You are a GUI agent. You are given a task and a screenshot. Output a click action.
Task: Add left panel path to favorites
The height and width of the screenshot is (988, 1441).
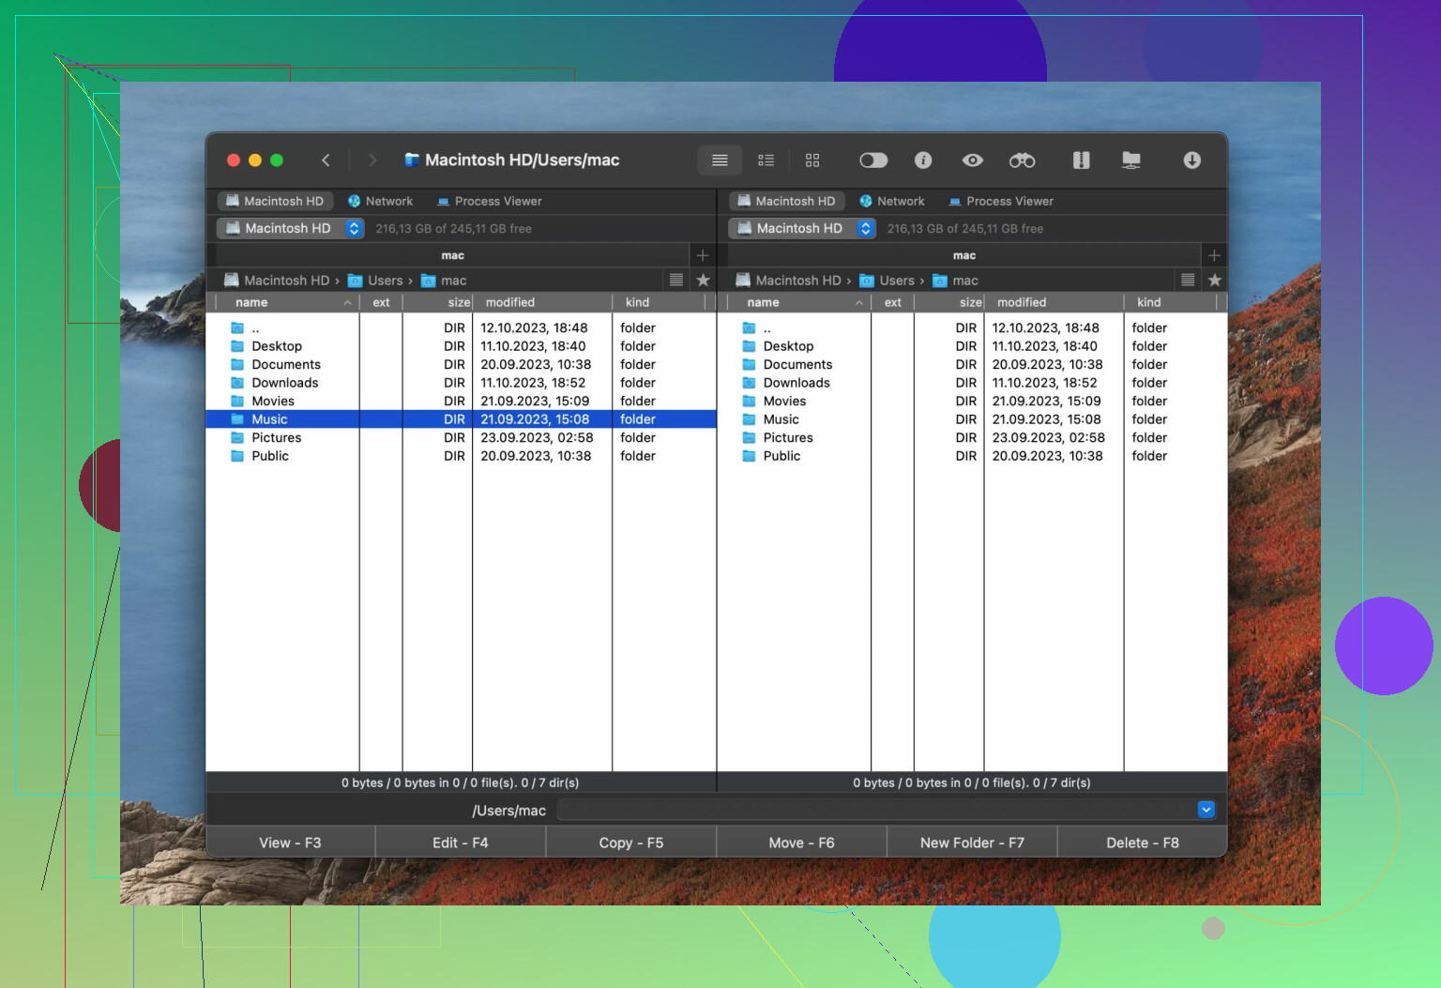(x=703, y=281)
